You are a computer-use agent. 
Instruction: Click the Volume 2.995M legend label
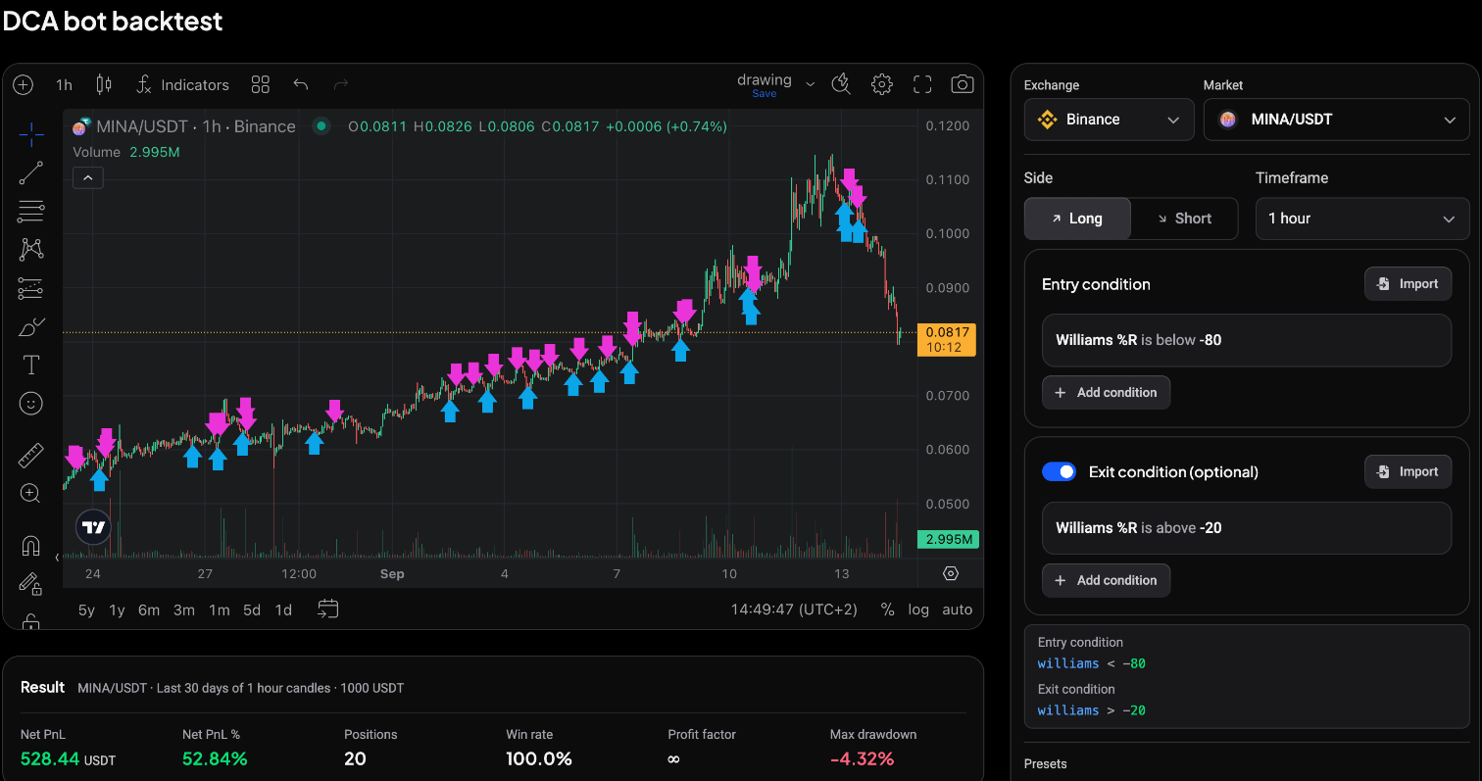point(125,152)
